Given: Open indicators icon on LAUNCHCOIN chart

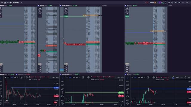Looking at the screenshot, I should click(x=83, y=77).
